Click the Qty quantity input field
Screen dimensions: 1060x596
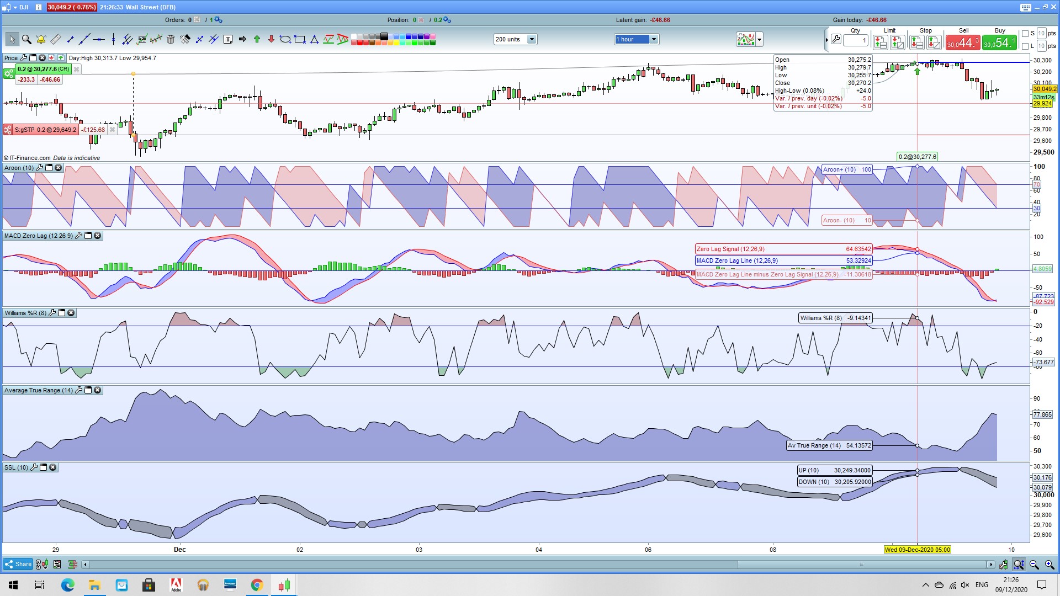coord(855,40)
